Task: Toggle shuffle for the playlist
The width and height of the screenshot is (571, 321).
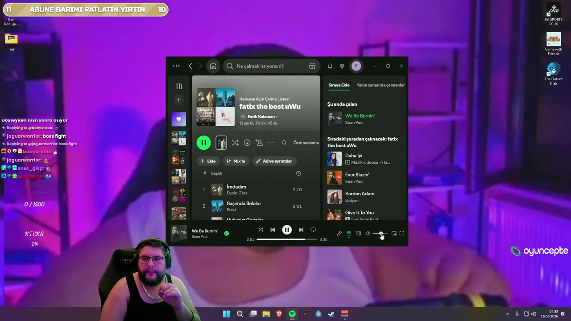Action: [235, 143]
